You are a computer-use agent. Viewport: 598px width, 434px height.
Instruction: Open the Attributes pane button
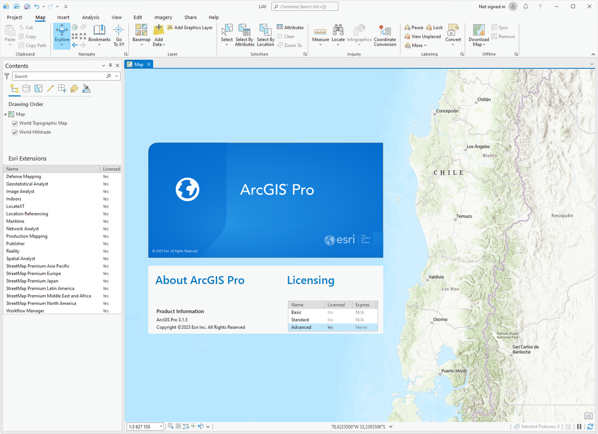[290, 28]
